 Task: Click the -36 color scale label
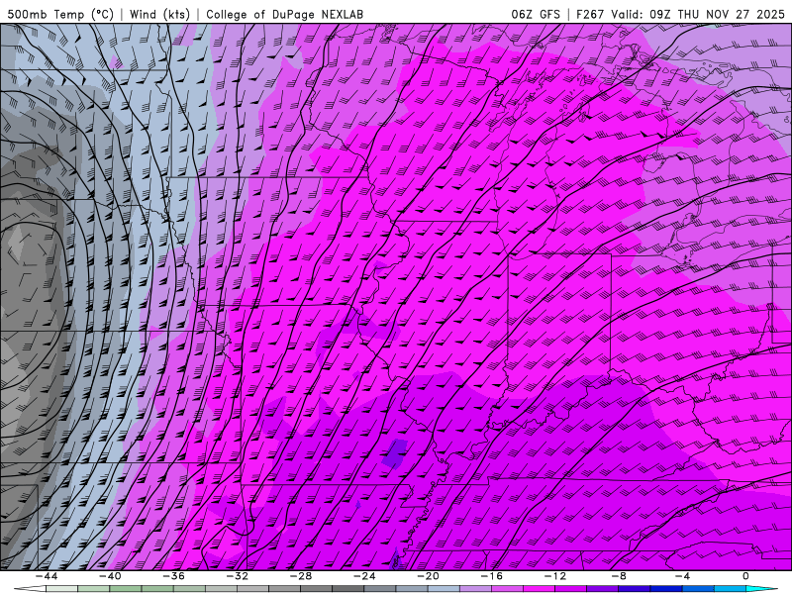point(173,576)
